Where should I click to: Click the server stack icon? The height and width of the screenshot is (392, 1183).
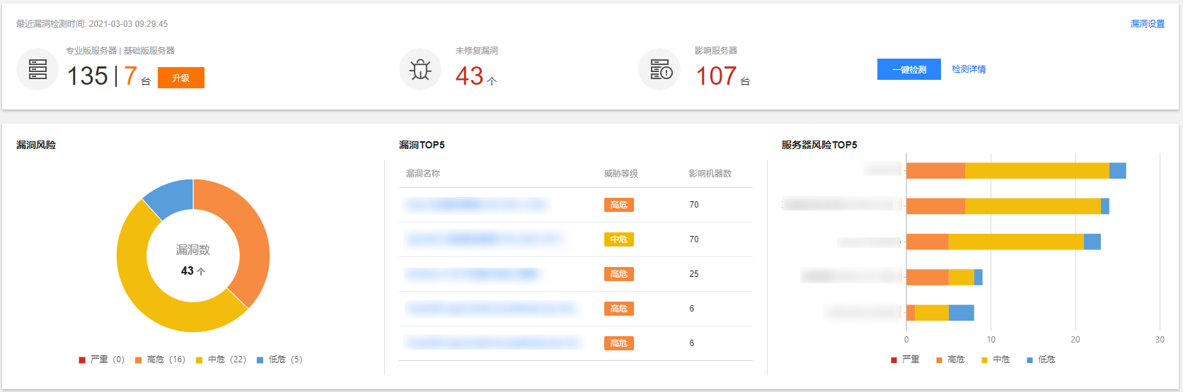tap(37, 69)
